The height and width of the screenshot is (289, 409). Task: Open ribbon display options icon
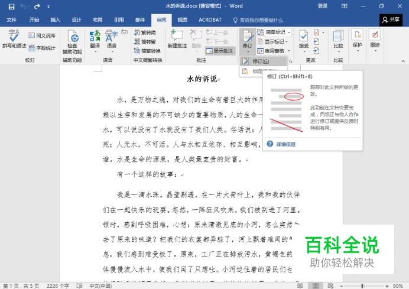(x=345, y=7)
